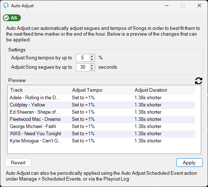Image resolution: width=208 pixels, height=187 pixels.
Task: Click the Track column header
Action: pos(17,90)
